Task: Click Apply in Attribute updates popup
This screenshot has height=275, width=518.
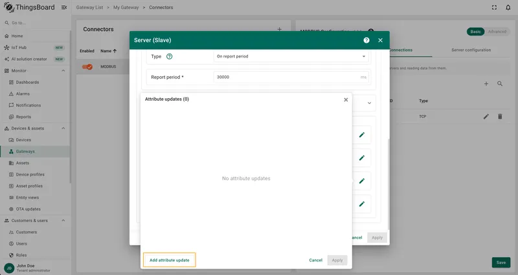Action: pyautogui.click(x=337, y=260)
